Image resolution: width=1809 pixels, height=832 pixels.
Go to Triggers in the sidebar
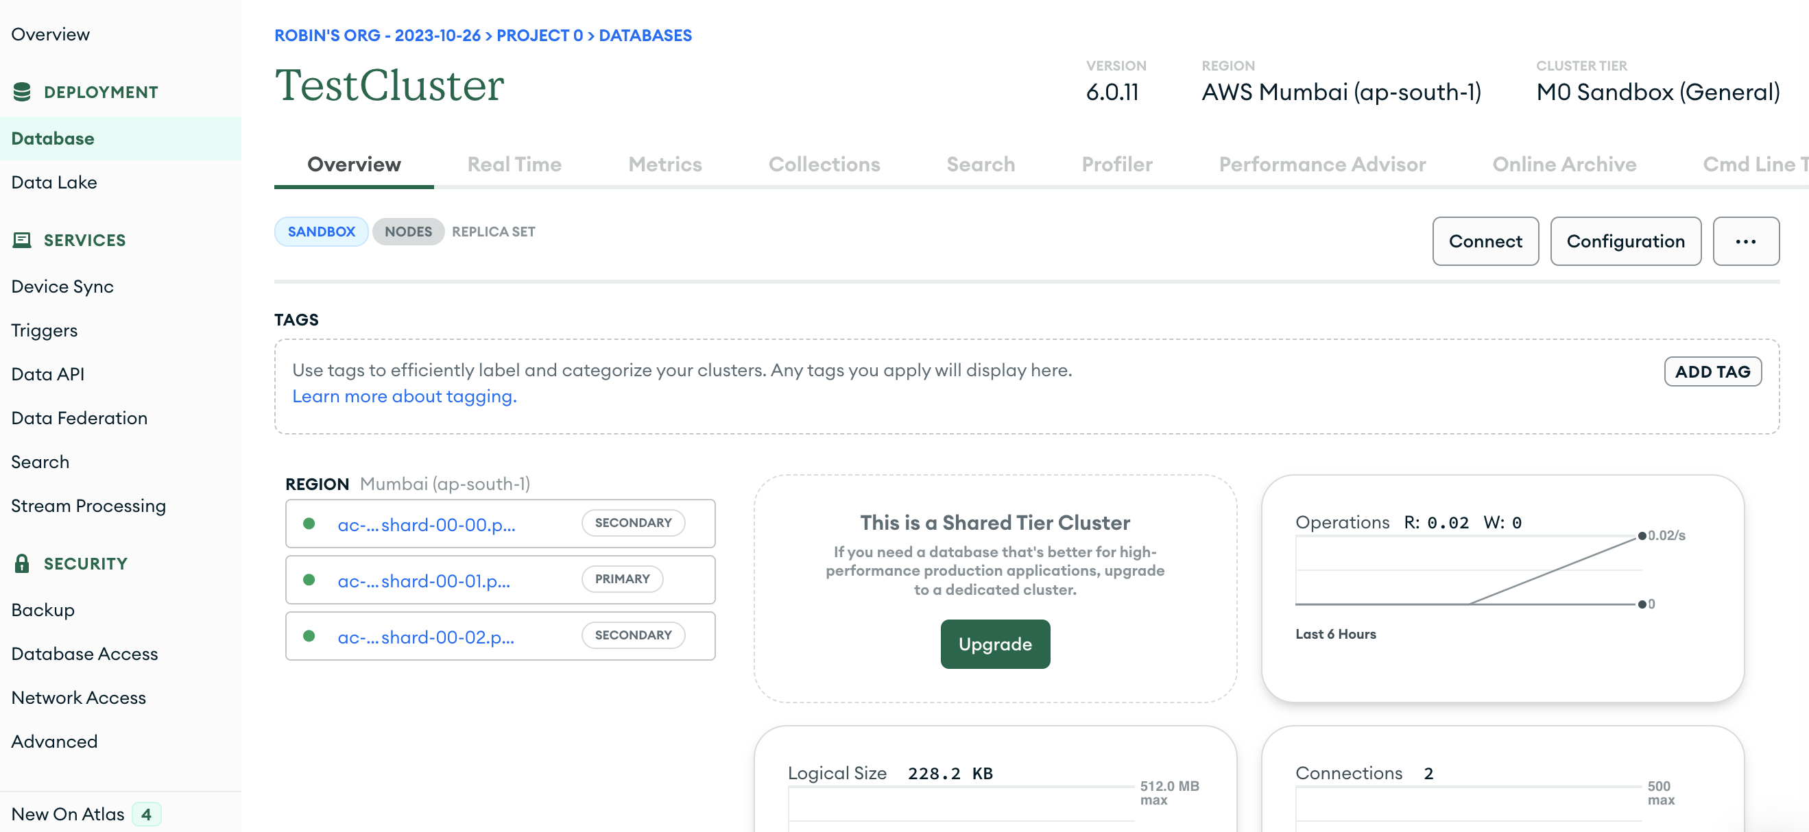point(45,331)
